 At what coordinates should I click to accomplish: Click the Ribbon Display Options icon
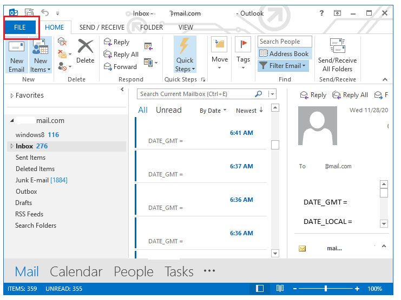(x=337, y=13)
